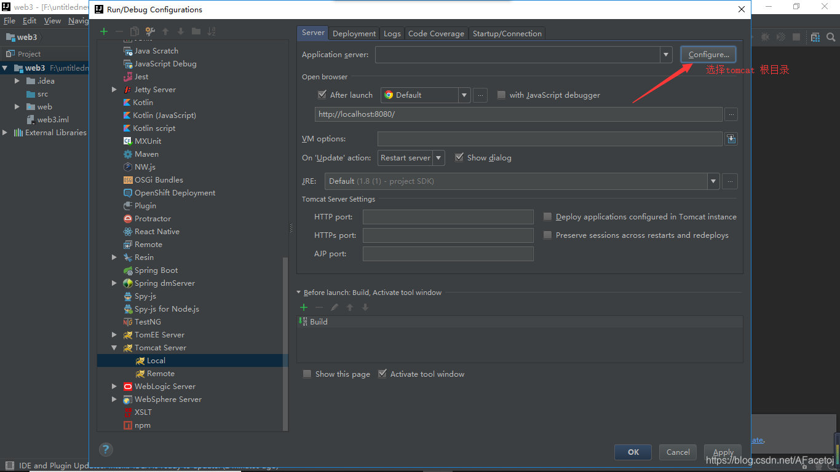The width and height of the screenshot is (840, 472).
Task: Collapse the Before launch section triangle
Action: pyautogui.click(x=299, y=293)
